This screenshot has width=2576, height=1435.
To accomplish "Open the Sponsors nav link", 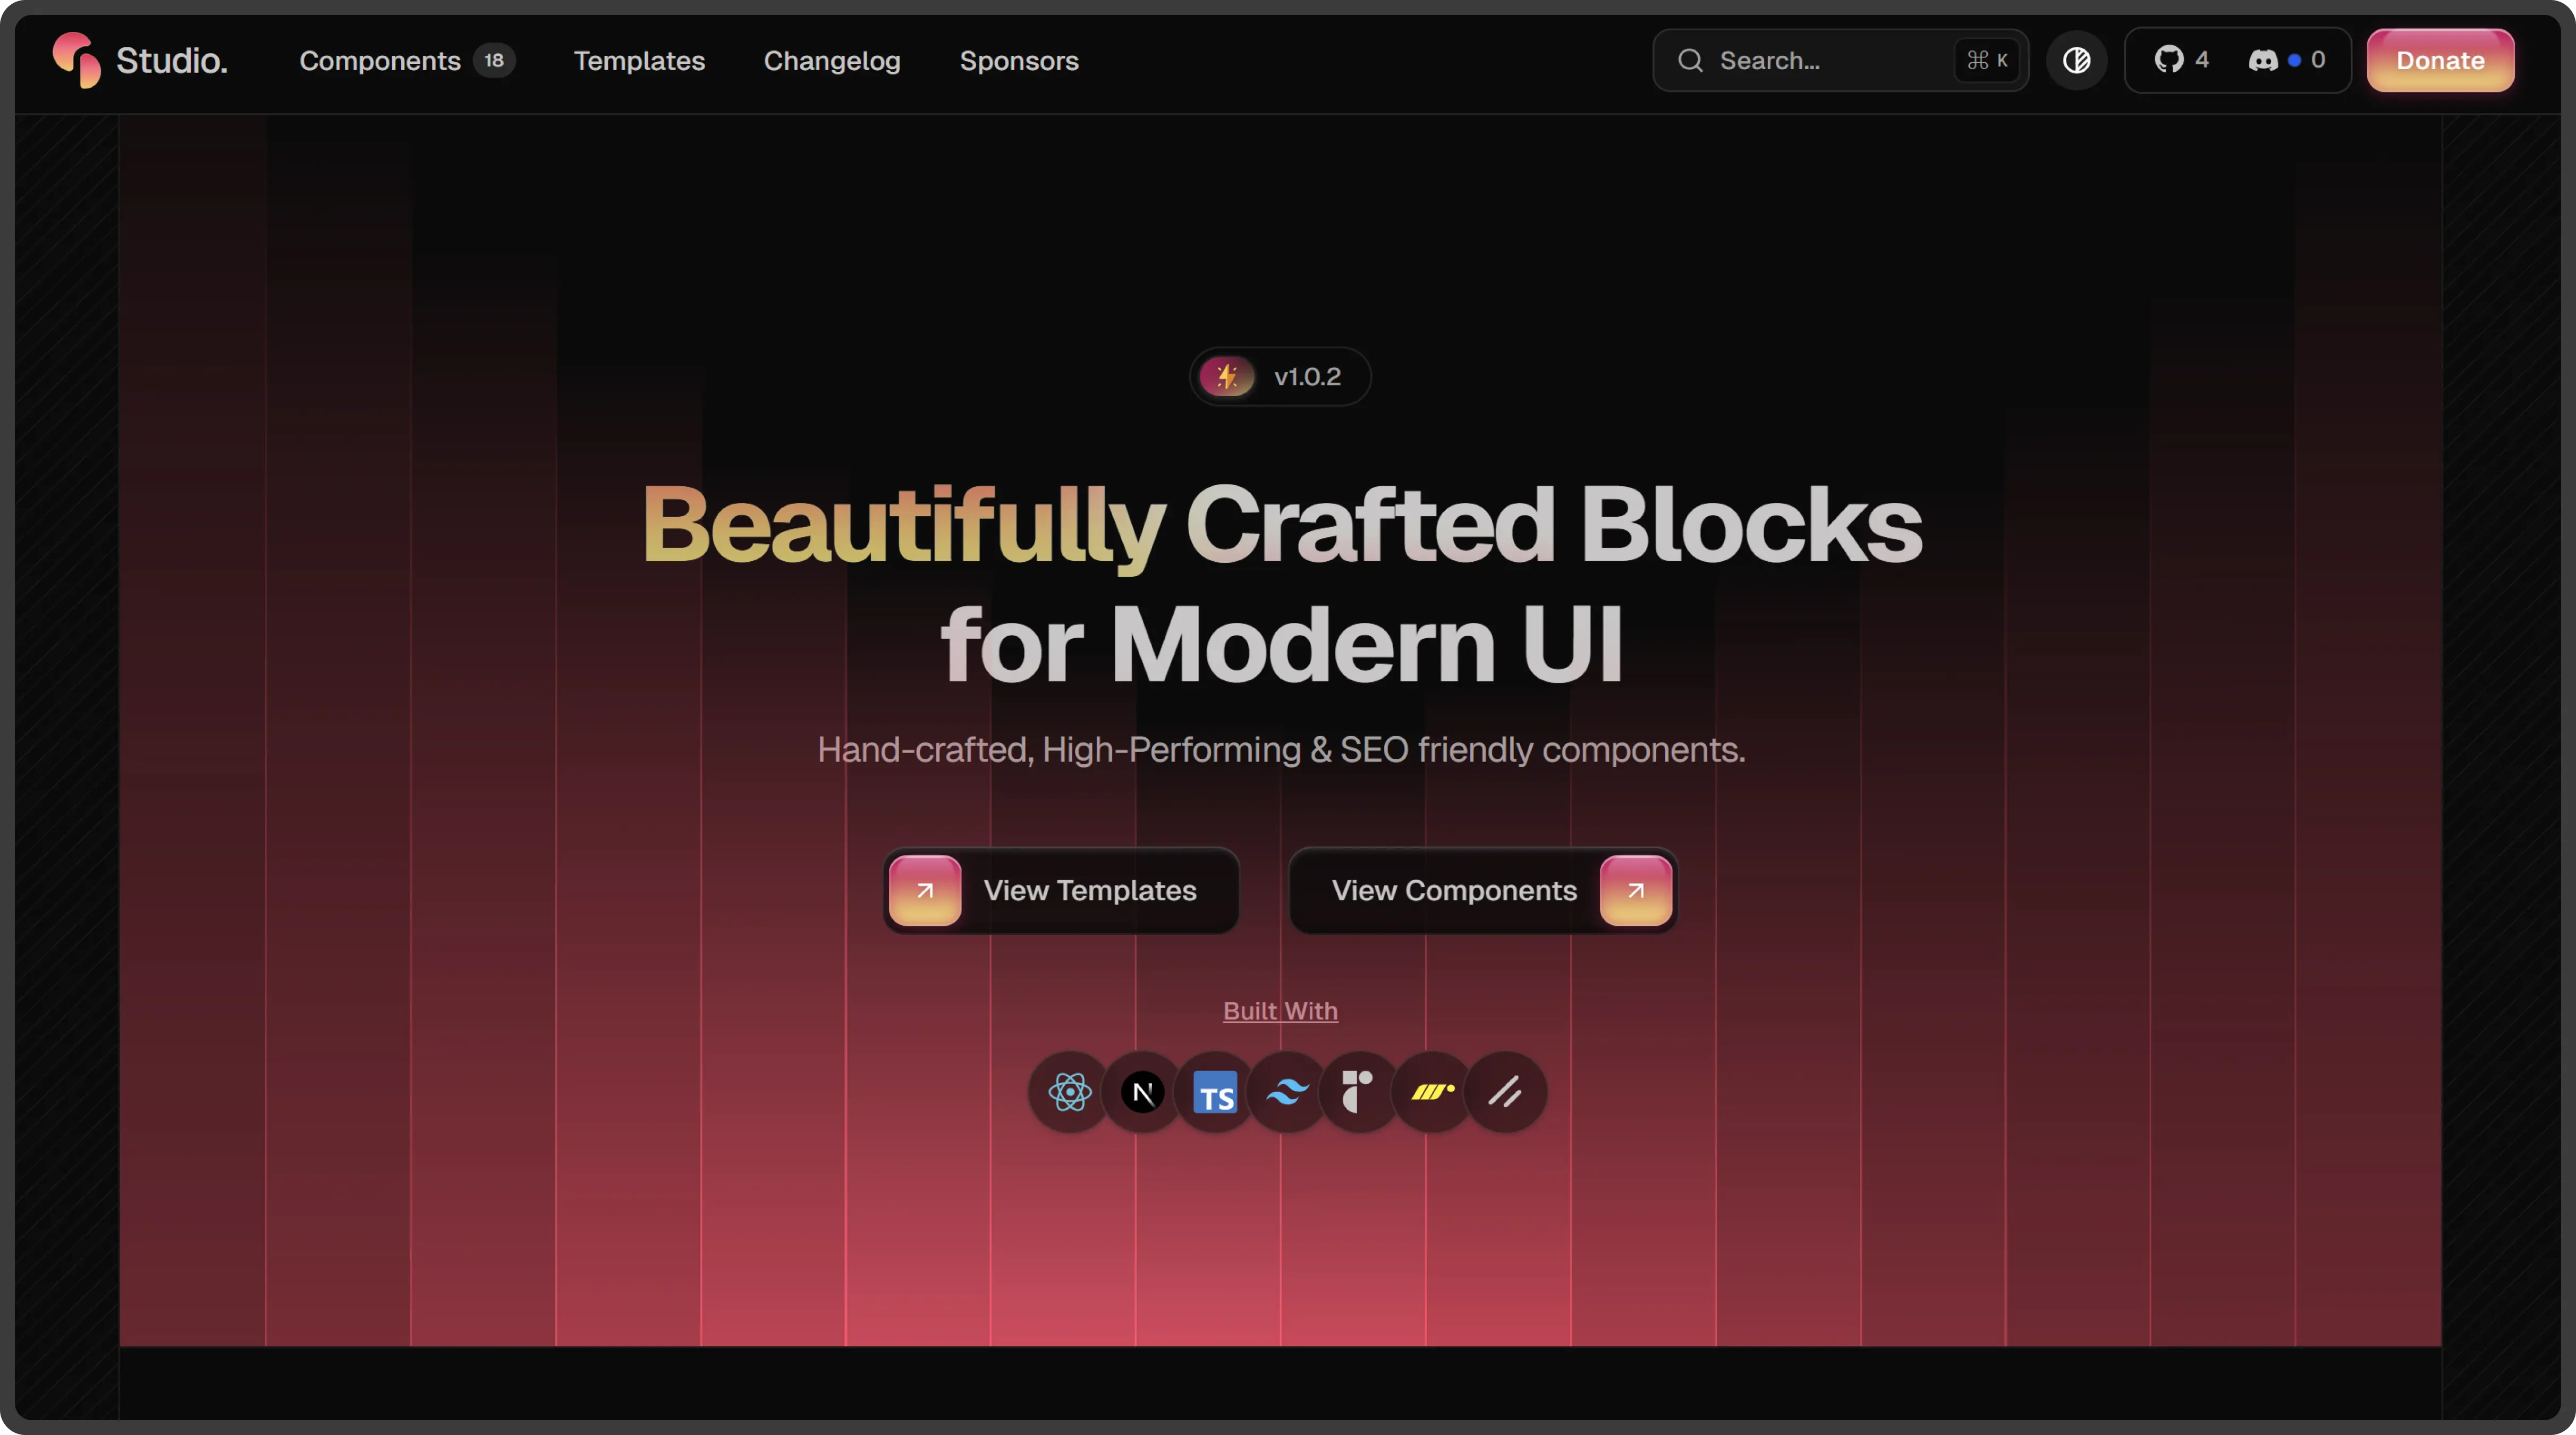I will click(x=1019, y=61).
